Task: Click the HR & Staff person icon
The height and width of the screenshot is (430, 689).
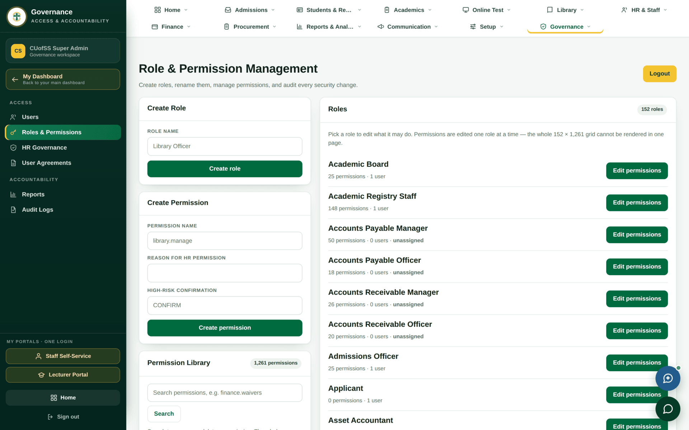Action: (x=624, y=10)
